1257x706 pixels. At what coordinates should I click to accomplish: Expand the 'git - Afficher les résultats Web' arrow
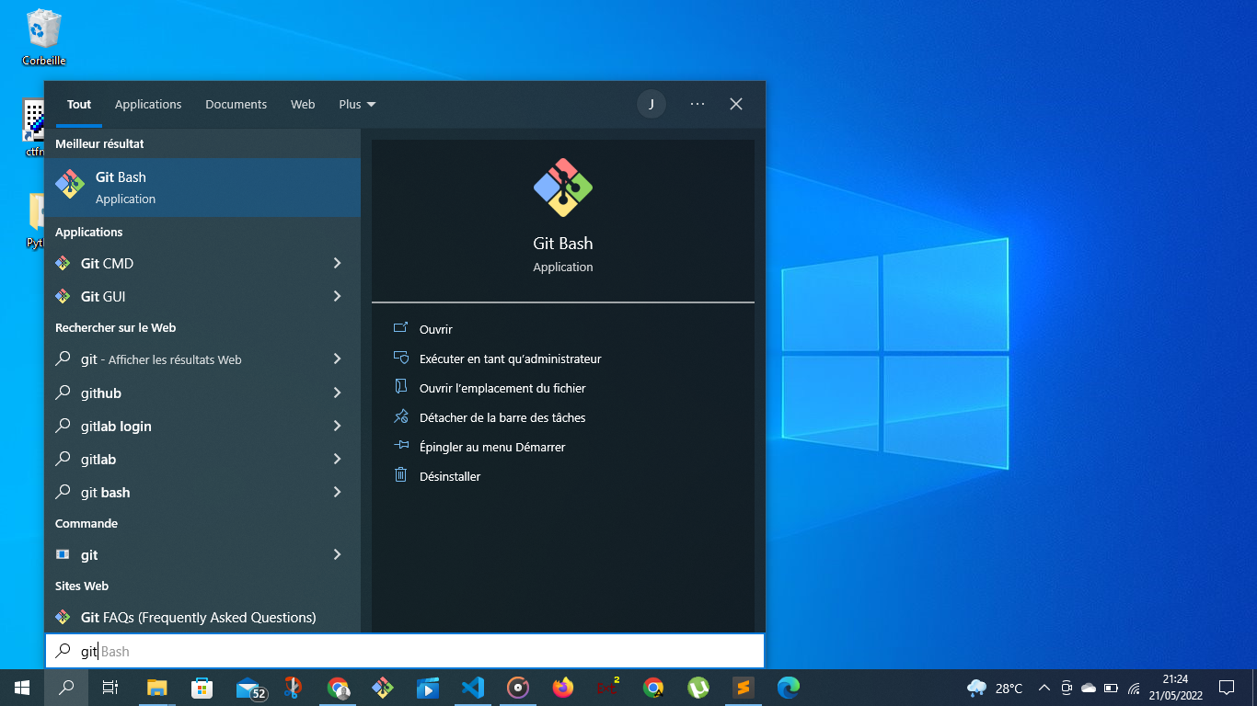[337, 359]
